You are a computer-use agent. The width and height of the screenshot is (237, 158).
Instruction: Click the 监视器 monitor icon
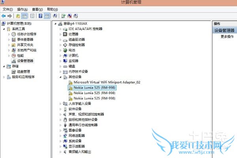click(65, 61)
